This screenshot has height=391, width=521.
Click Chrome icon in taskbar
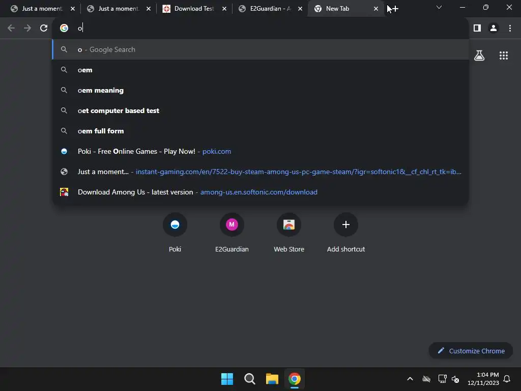click(295, 379)
